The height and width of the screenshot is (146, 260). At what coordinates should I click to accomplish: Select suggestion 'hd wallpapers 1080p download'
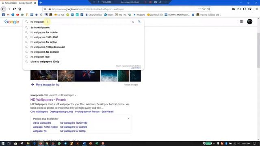83,47
